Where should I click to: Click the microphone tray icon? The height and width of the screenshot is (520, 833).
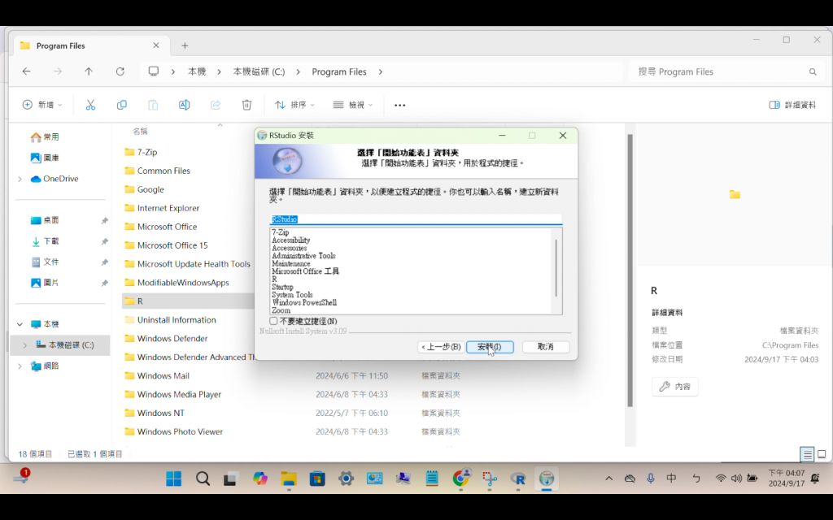click(650, 479)
